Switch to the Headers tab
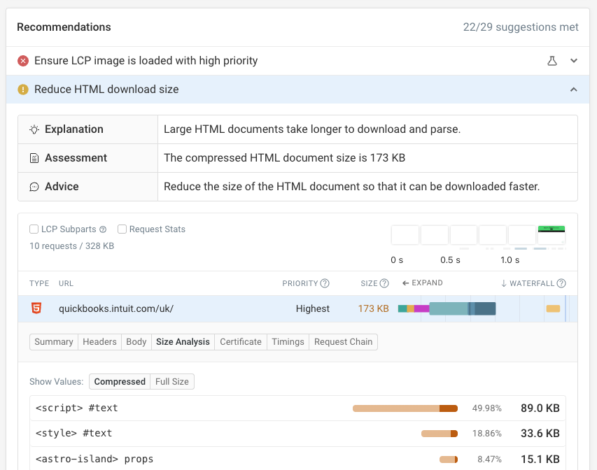Viewport: 597px width, 470px height. [99, 341]
